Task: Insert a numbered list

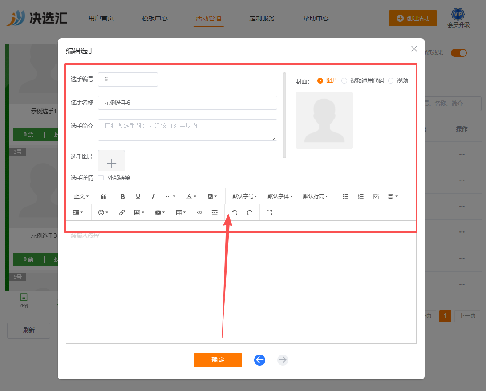Action: [x=360, y=196]
